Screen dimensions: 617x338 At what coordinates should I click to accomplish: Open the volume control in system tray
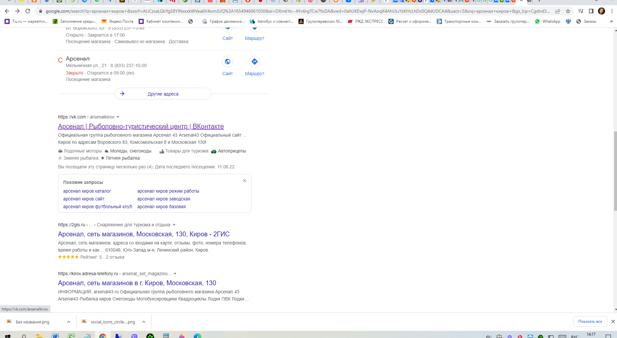tap(489, 336)
